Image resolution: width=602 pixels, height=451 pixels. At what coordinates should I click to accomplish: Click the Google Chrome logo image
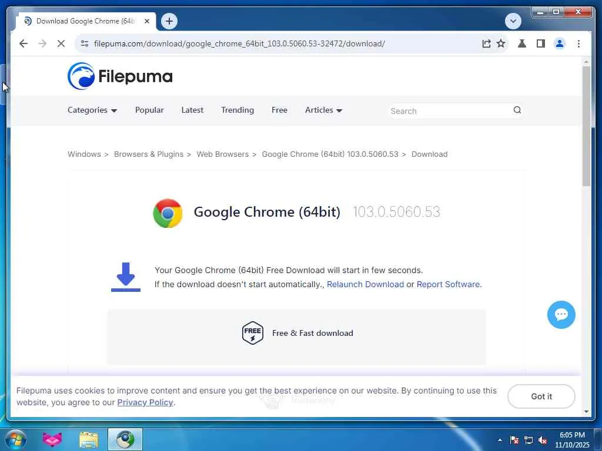pyautogui.click(x=168, y=213)
